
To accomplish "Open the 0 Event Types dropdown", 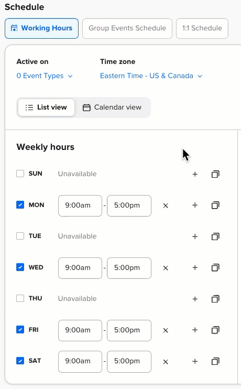I will tap(45, 76).
